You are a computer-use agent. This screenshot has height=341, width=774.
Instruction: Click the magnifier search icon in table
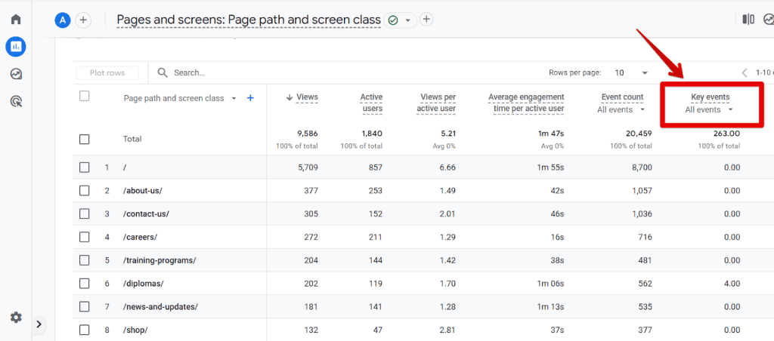pos(163,73)
